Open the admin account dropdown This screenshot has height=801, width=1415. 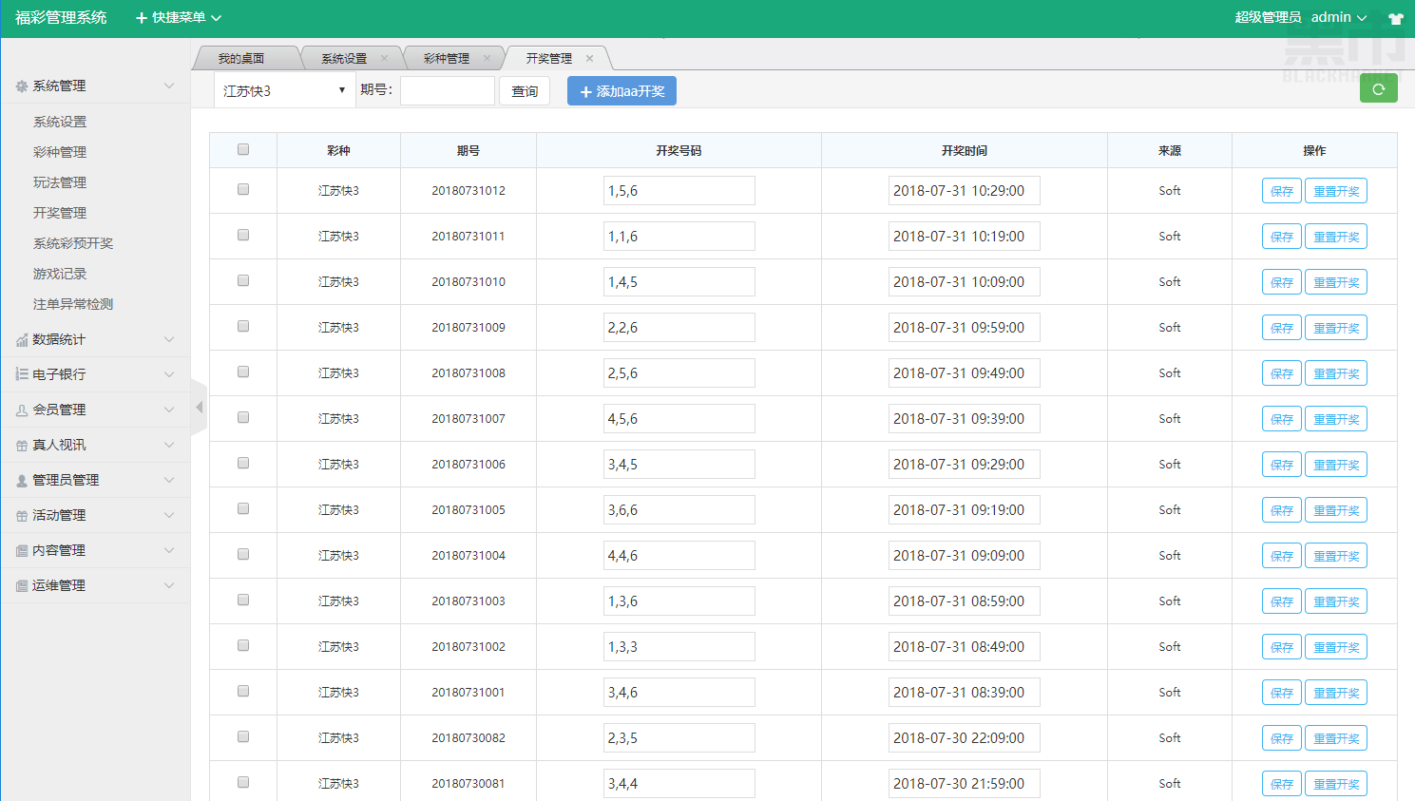point(1339,17)
